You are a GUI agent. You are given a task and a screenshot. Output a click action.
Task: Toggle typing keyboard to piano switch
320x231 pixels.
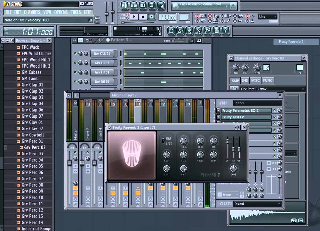(x=197, y=16)
